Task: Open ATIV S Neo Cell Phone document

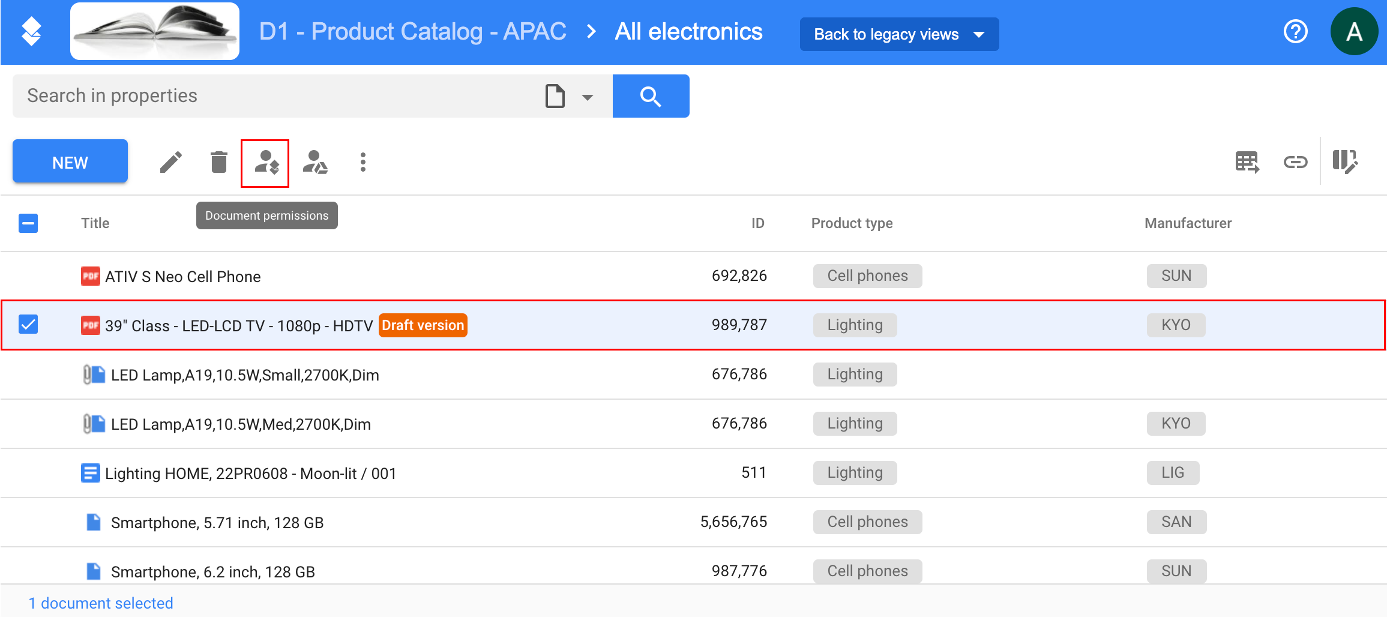Action: 183,277
